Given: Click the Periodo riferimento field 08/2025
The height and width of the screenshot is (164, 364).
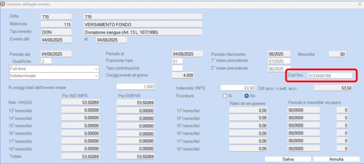Looking at the screenshot, I should tap(279, 54).
